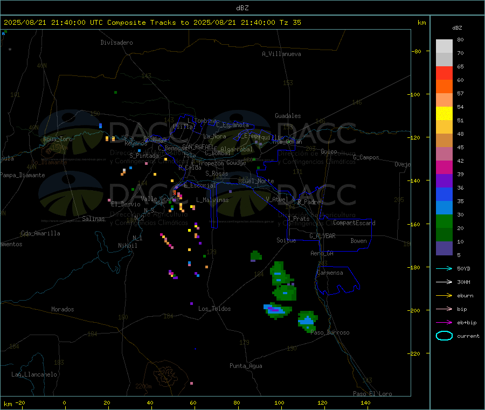The image size is (485, 410).
Task: Click the small green cell southeast of Soitue
Action: point(256,256)
